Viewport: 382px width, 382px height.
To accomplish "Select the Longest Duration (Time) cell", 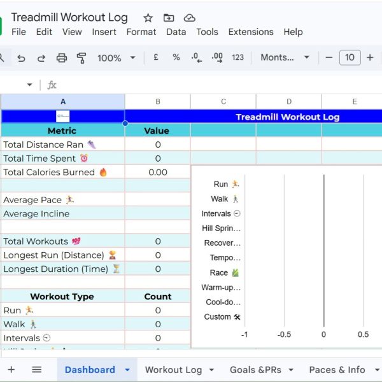I will [x=63, y=269].
